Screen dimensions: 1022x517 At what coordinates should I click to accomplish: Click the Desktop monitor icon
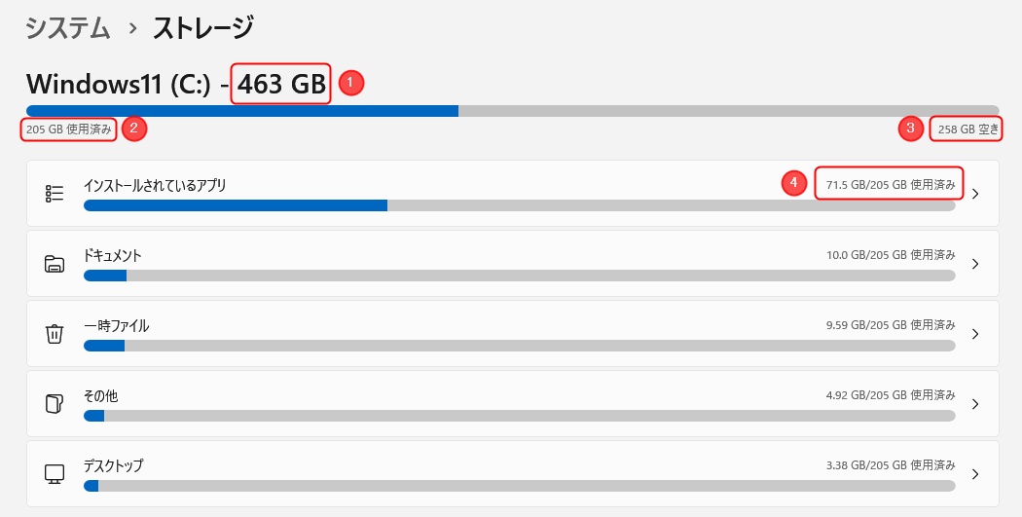pos(55,474)
